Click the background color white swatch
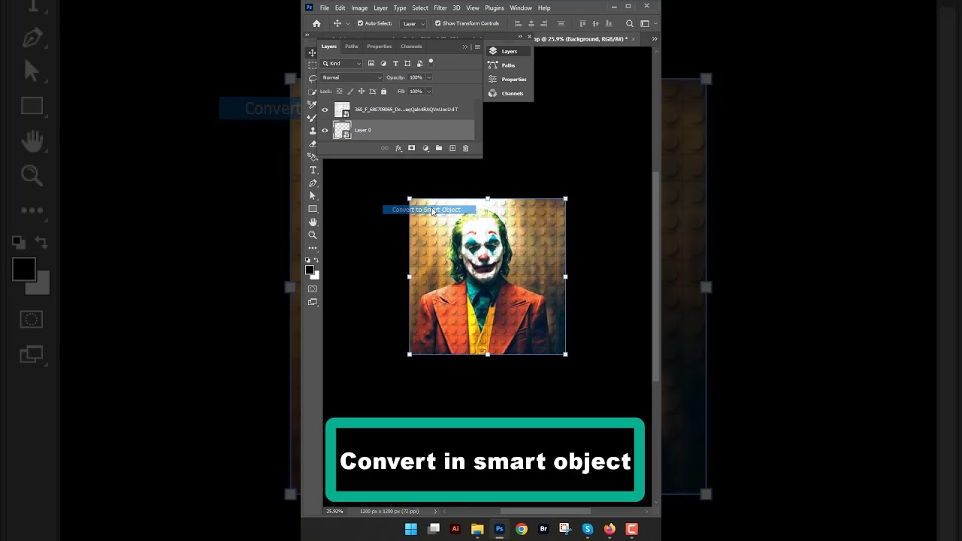 tap(316, 277)
